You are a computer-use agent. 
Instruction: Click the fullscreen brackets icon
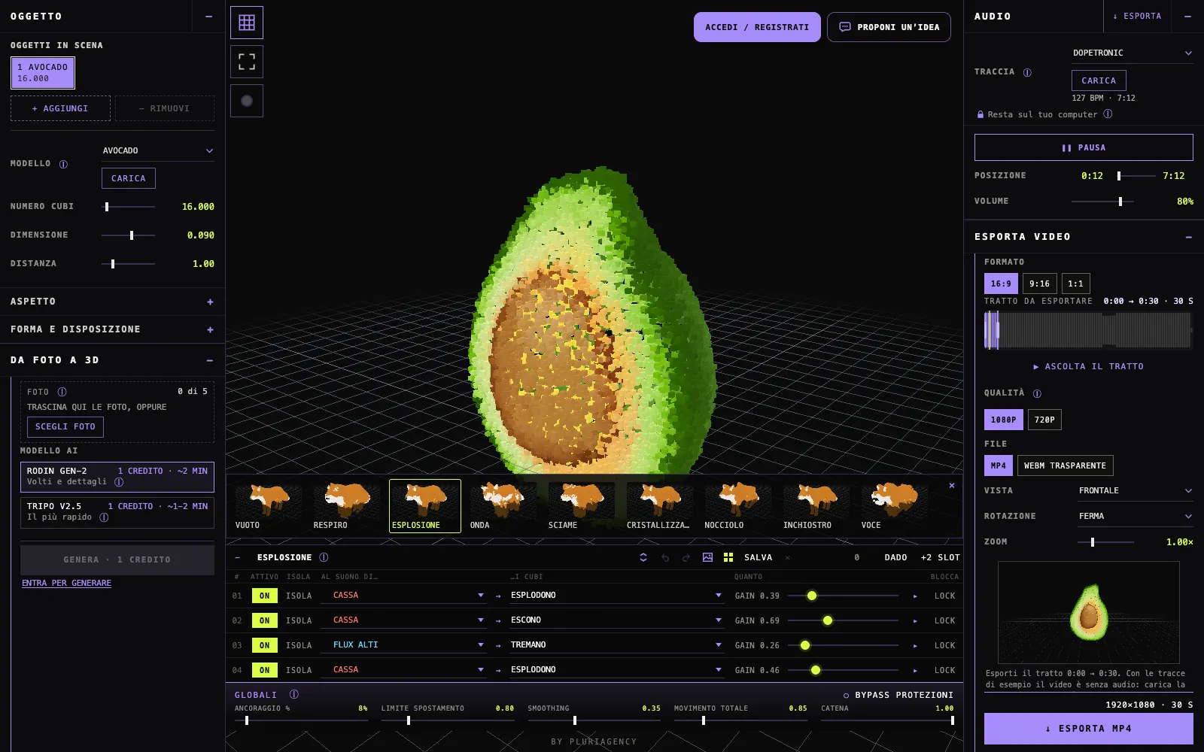[247, 62]
